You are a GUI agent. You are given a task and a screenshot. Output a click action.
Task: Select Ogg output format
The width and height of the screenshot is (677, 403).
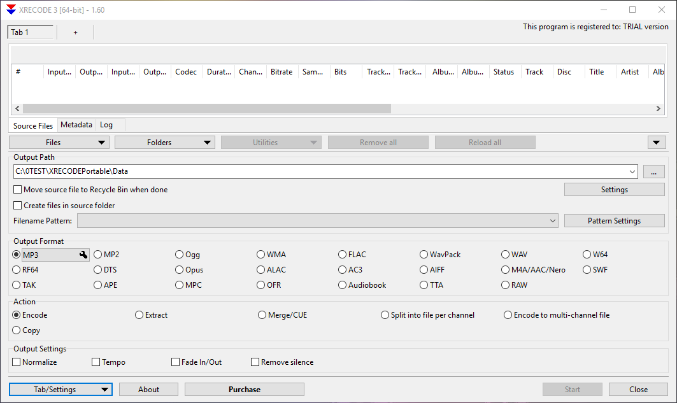pos(179,255)
